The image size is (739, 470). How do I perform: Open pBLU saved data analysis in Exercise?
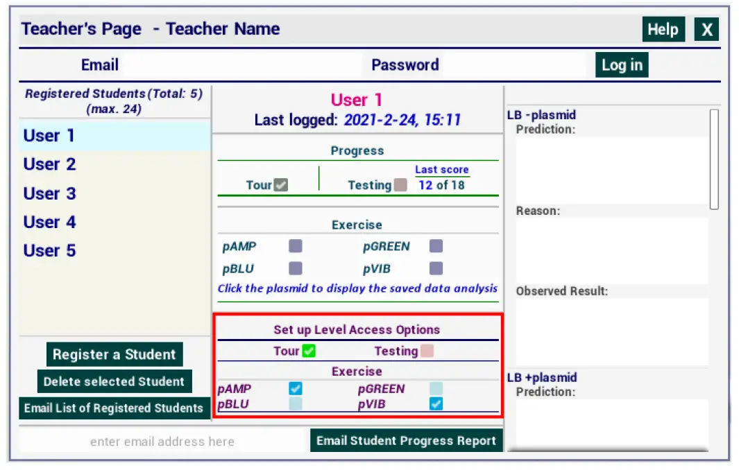click(238, 269)
